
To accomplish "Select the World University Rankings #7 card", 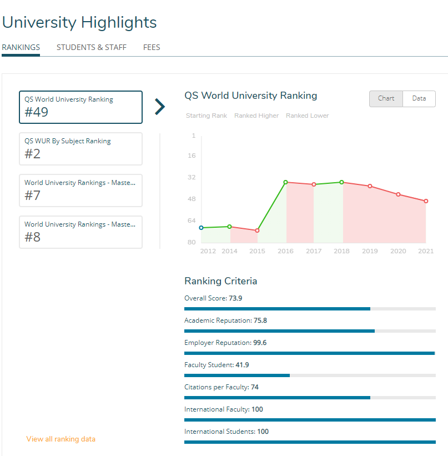I will click(81, 191).
